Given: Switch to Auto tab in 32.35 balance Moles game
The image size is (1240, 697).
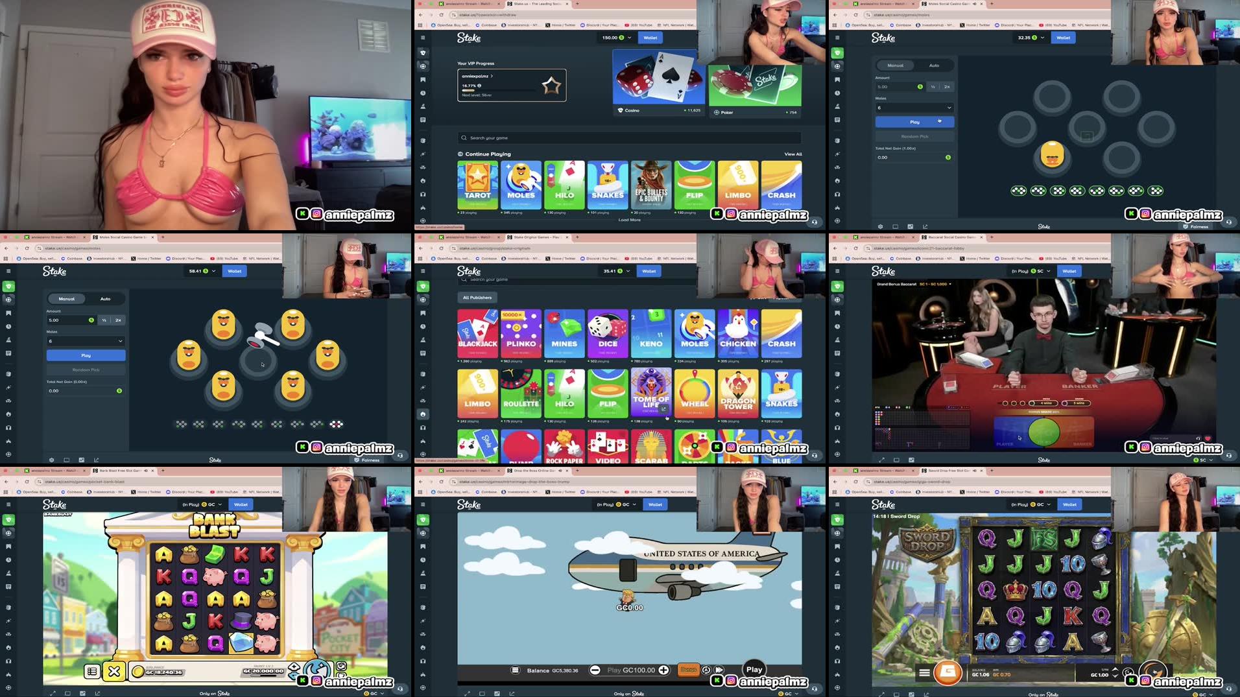Looking at the screenshot, I should point(934,65).
